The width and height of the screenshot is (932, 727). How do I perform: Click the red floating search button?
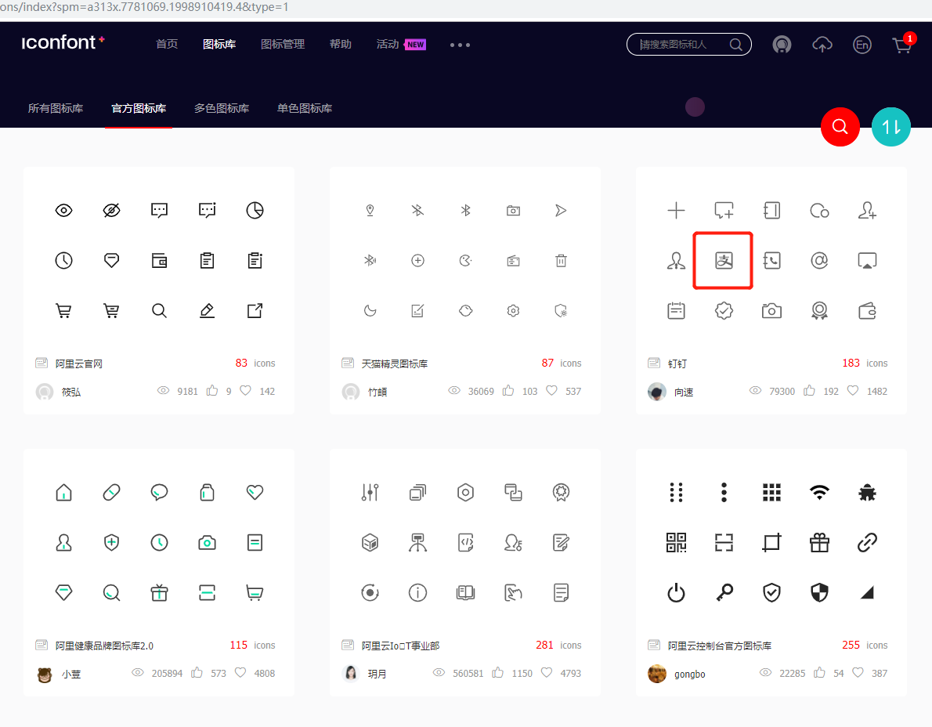(840, 126)
